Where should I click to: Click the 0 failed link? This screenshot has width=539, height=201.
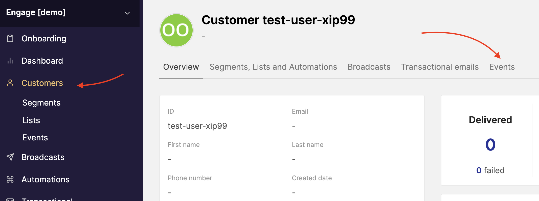490,170
